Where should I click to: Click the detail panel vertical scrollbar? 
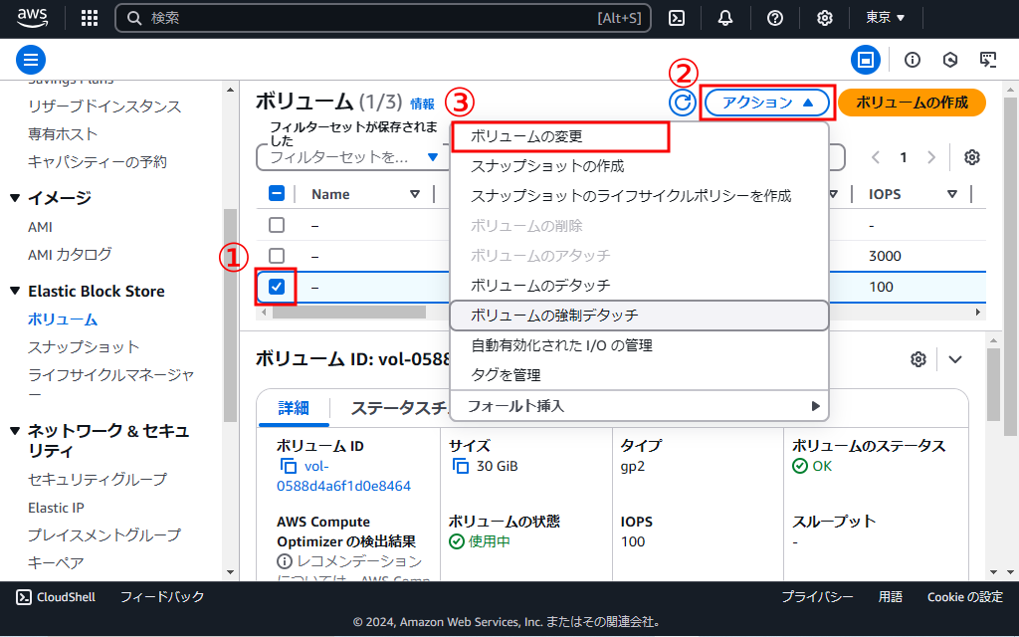pos(993,385)
